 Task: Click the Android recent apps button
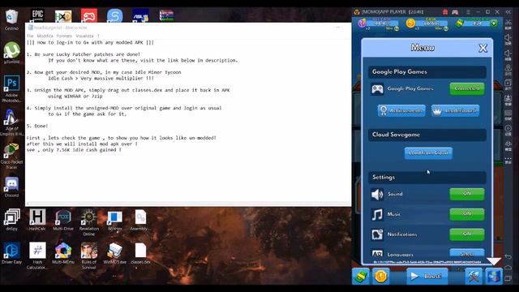point(508,279)
